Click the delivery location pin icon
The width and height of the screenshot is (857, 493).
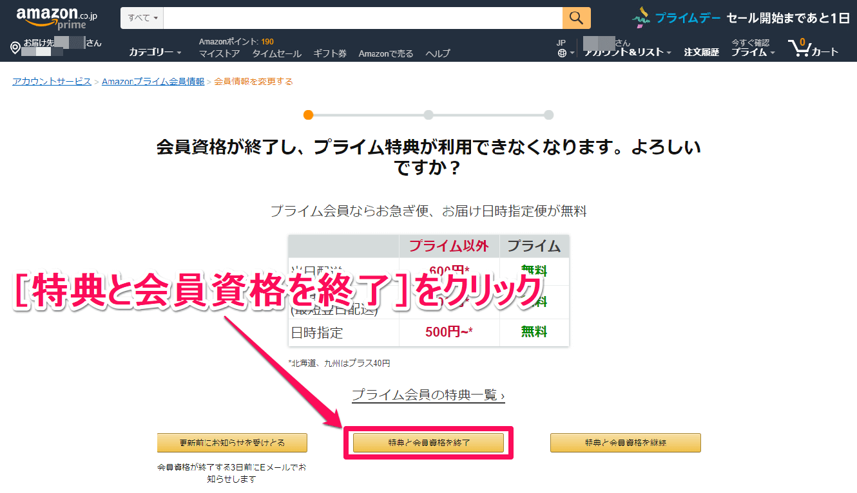pyautogui.click(x=16, y=48)
